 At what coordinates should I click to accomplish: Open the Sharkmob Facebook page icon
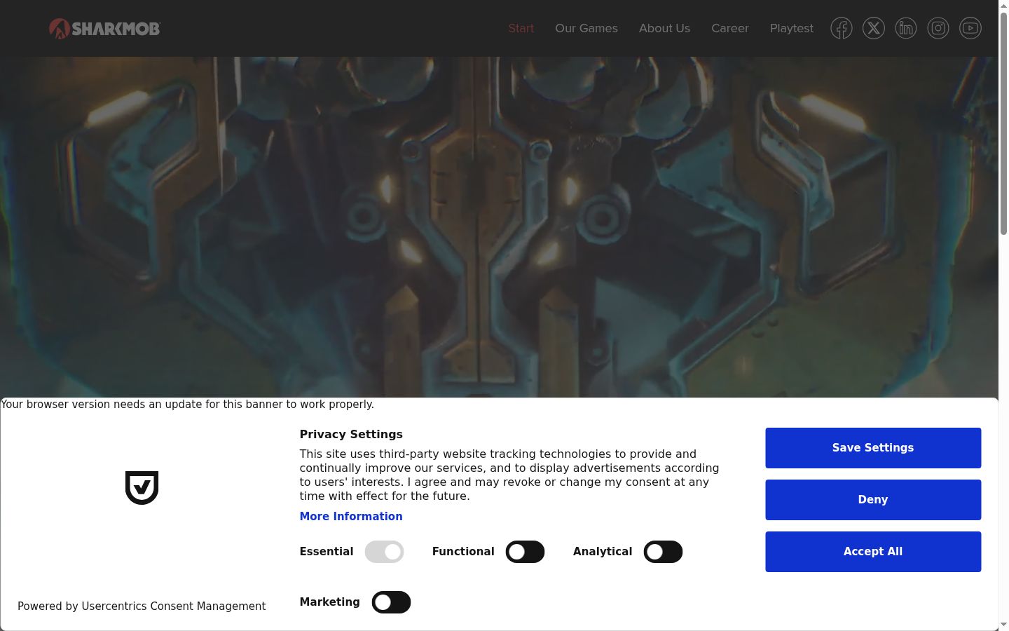842,28
